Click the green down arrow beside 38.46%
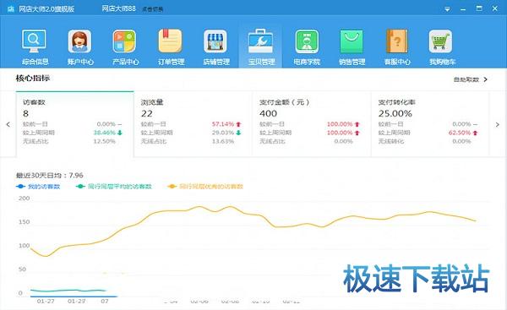Screen dimensions: 507x310 (x=120, y=133)
